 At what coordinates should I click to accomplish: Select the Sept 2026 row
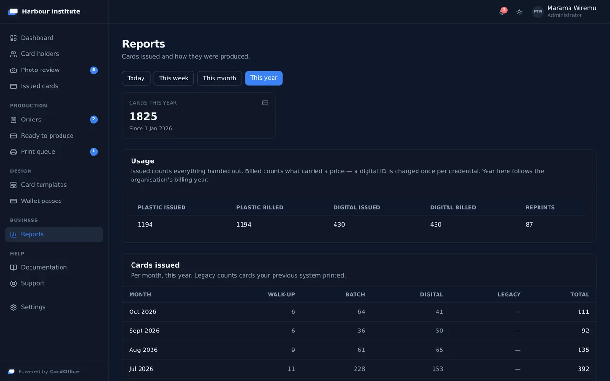coord(359,331)
